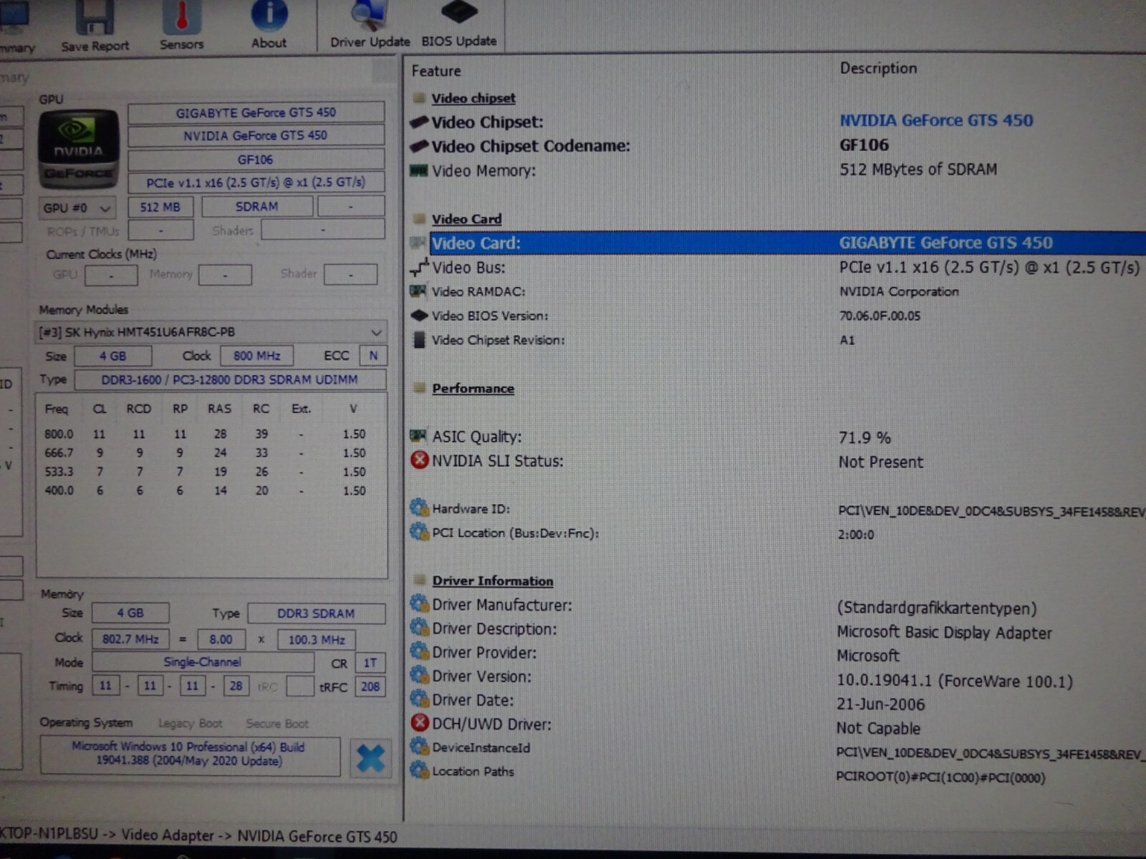Click the Location Paths gear icon
The image size is (1146, 859).
[419, 770]
